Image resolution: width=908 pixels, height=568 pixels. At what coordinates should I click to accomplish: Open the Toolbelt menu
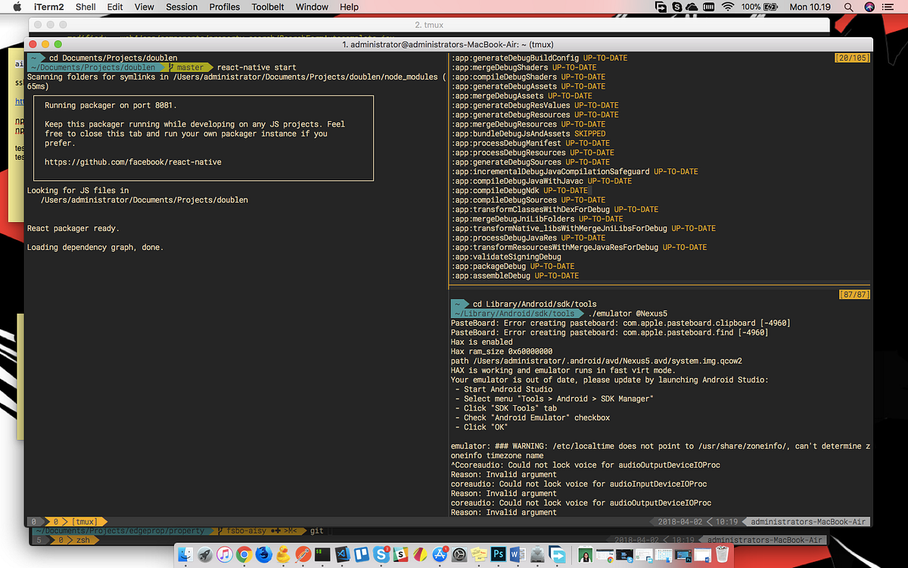[x=267, y=7]
